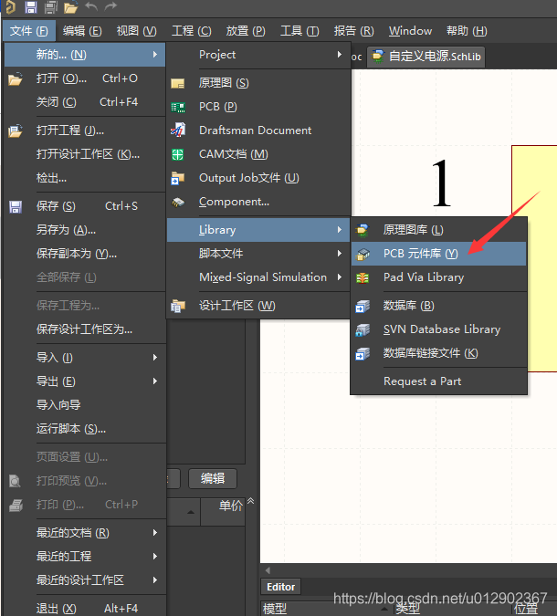Click the Output Job文件 icon

(178, 178)
